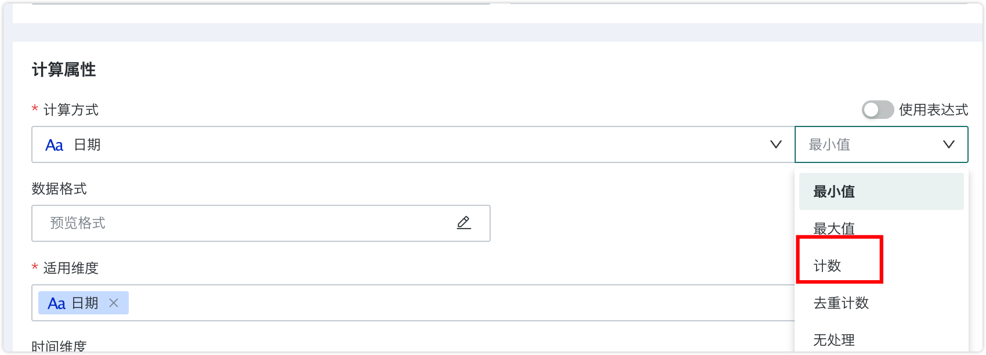Click the 日期 chip in 适用维度
The image size is (986, 355).
click(x=84, y=303)
